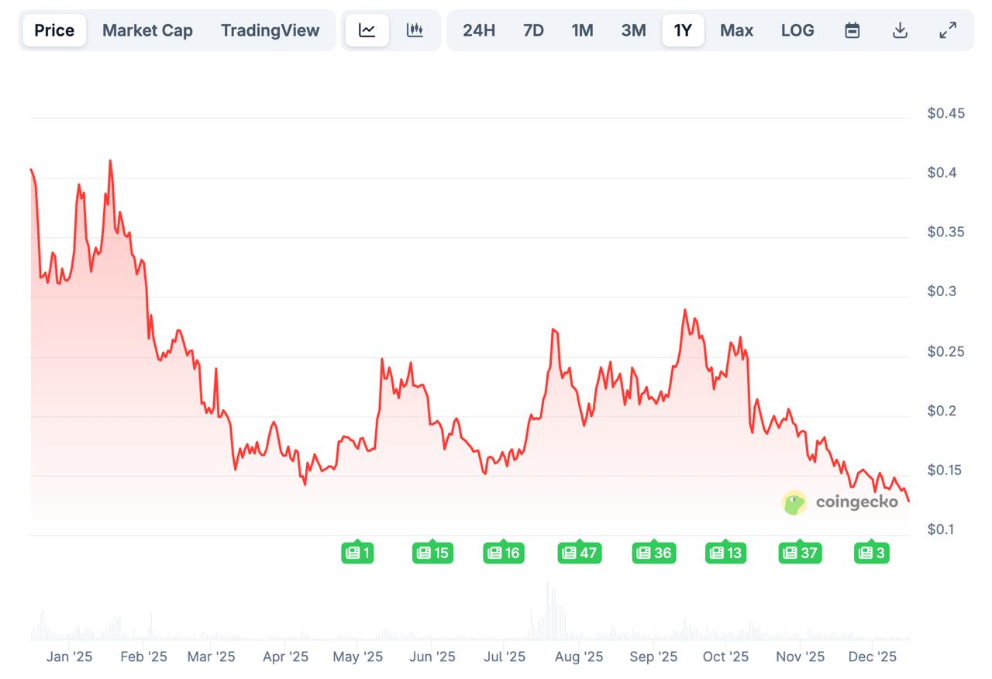Click the news marker labeled 37
Viewport: 992px width, 679px height.
tap(800, 553)
